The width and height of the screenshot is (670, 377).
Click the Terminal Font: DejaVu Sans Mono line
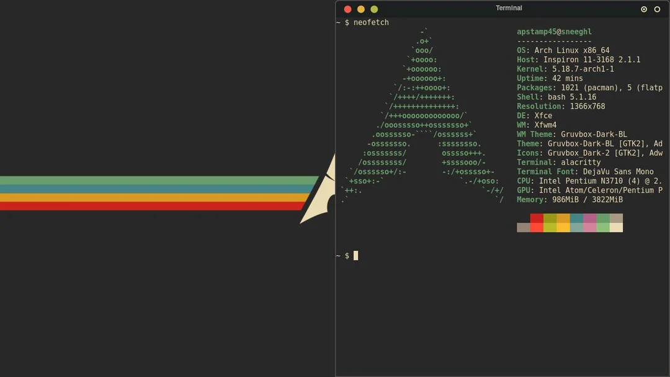point(586,171)
